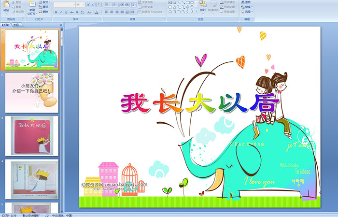Switch to the Outline (大纲) pane tab
The image size is (338, 217).
[16, 25]
